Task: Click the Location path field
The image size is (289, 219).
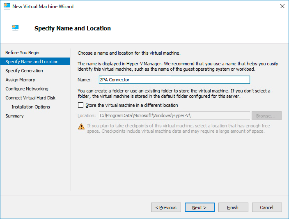Action: [174, 115]
